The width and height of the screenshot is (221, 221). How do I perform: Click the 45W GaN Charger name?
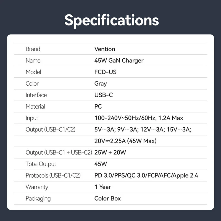pyautogui.click(x=119, y=60)
